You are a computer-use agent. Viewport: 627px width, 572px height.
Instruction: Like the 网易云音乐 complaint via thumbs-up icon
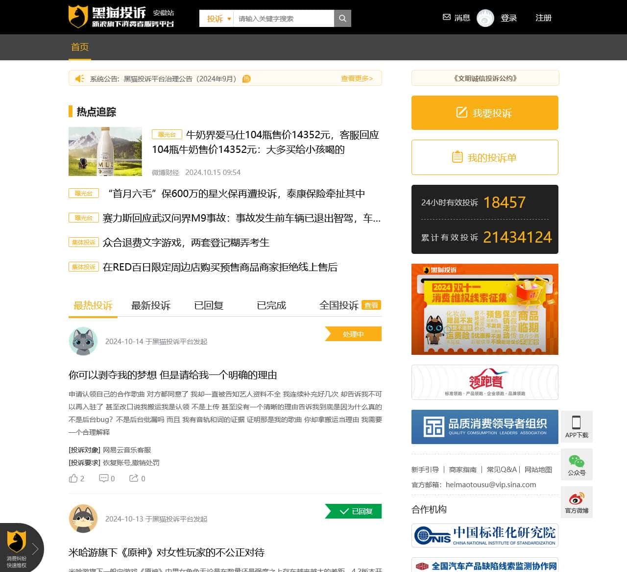72,478
